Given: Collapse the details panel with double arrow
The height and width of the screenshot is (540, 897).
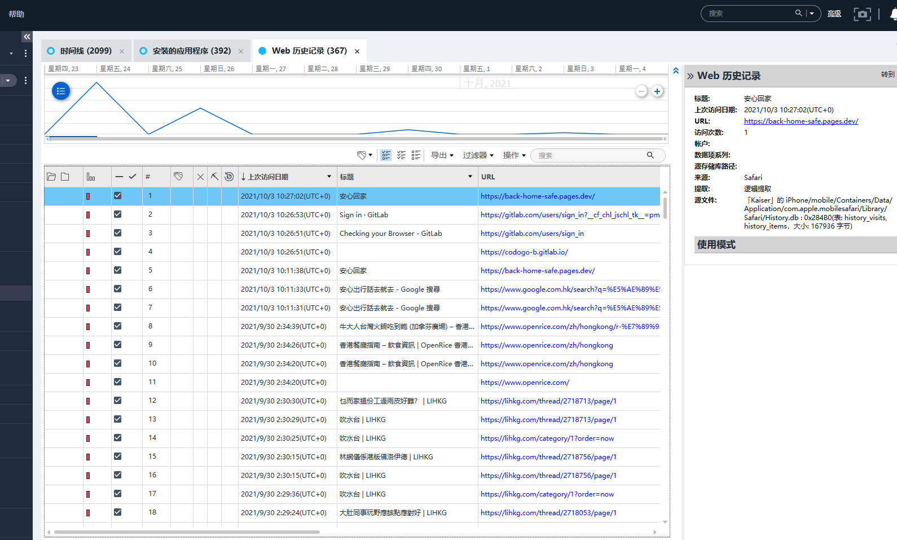Looking at the screenshot, I should pyautogui.click(x=690, y=76).
